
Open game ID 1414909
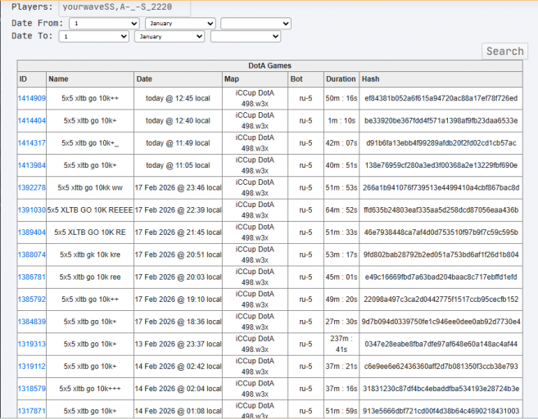[x=32, y=98]
